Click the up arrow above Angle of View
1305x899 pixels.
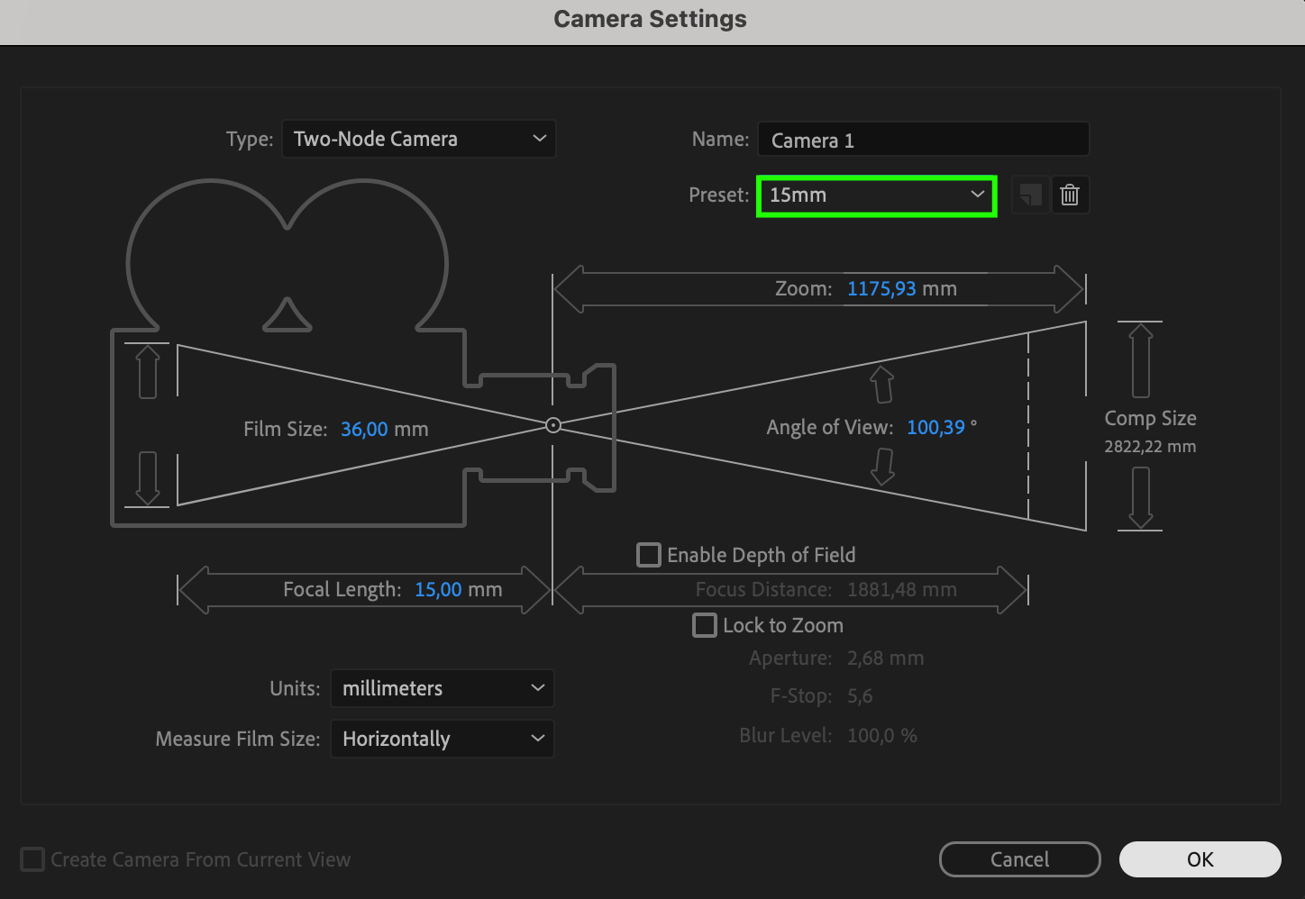point(882,385)
